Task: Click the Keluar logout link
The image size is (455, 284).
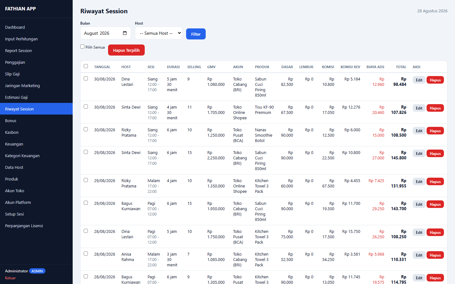Action: (10, 278)
